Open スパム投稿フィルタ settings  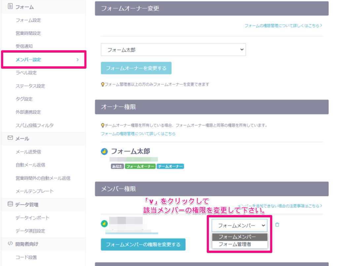click(x=34, y=125)
